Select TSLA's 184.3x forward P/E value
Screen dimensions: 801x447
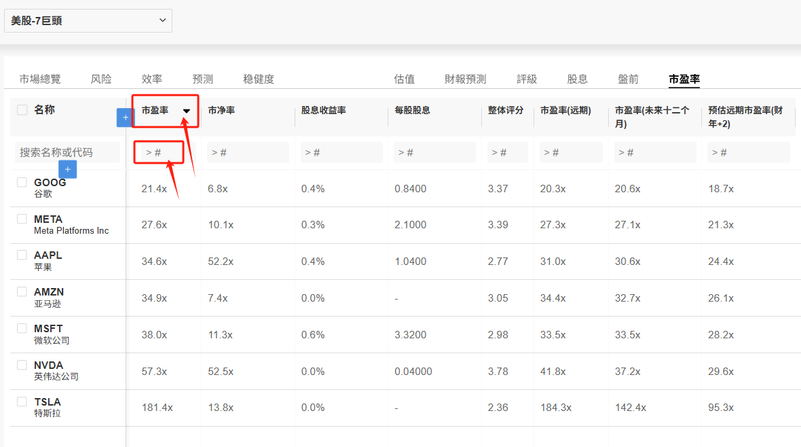click(556, 408)
